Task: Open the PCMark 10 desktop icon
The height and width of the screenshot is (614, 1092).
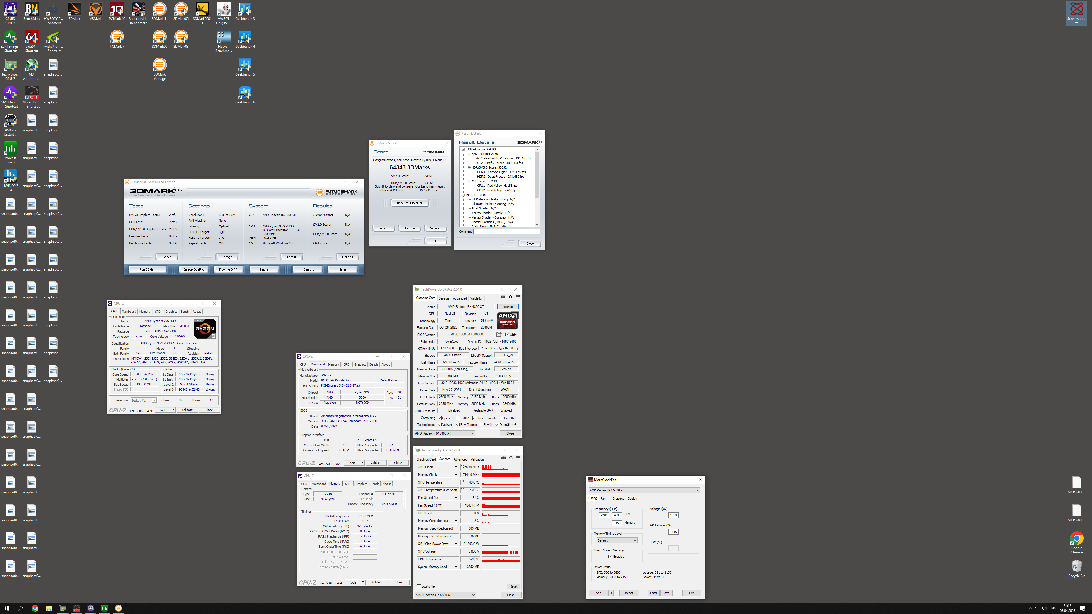Action: coord(117,11)
